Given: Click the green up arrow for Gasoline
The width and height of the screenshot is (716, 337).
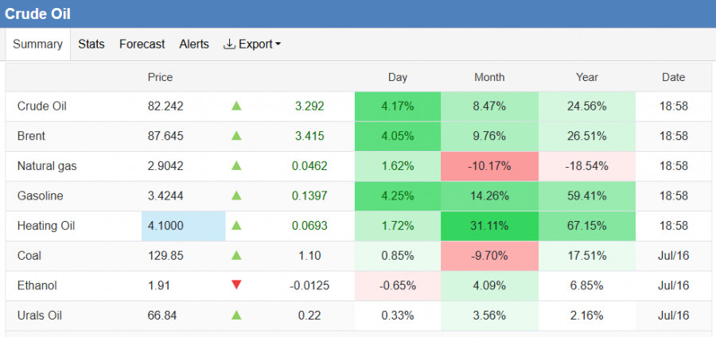Looking at the screenshot, I should click(236, 196).
